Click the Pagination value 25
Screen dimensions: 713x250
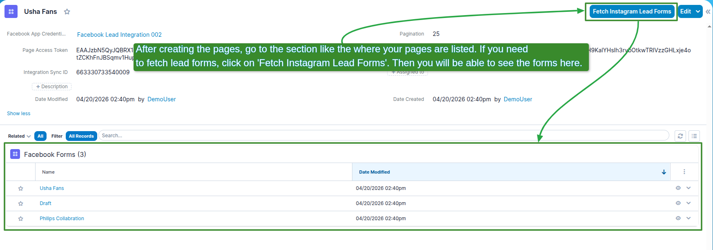pos(436,34)
